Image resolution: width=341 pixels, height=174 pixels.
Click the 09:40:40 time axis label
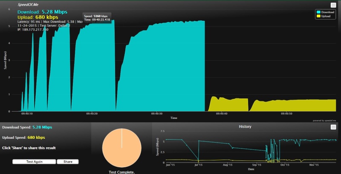(222, 113)
